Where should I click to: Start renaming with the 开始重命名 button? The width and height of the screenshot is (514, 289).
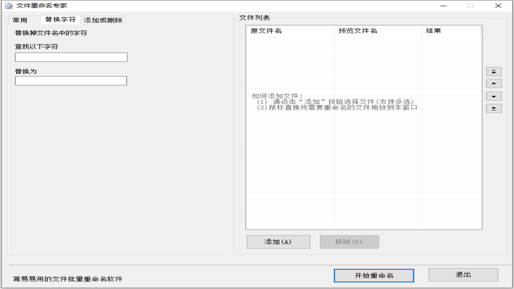point(374,275)
